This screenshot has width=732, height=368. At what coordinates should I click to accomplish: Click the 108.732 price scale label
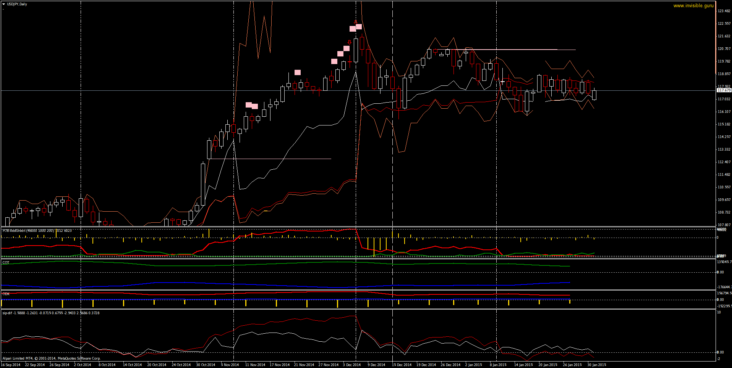(x=724, y=212)
